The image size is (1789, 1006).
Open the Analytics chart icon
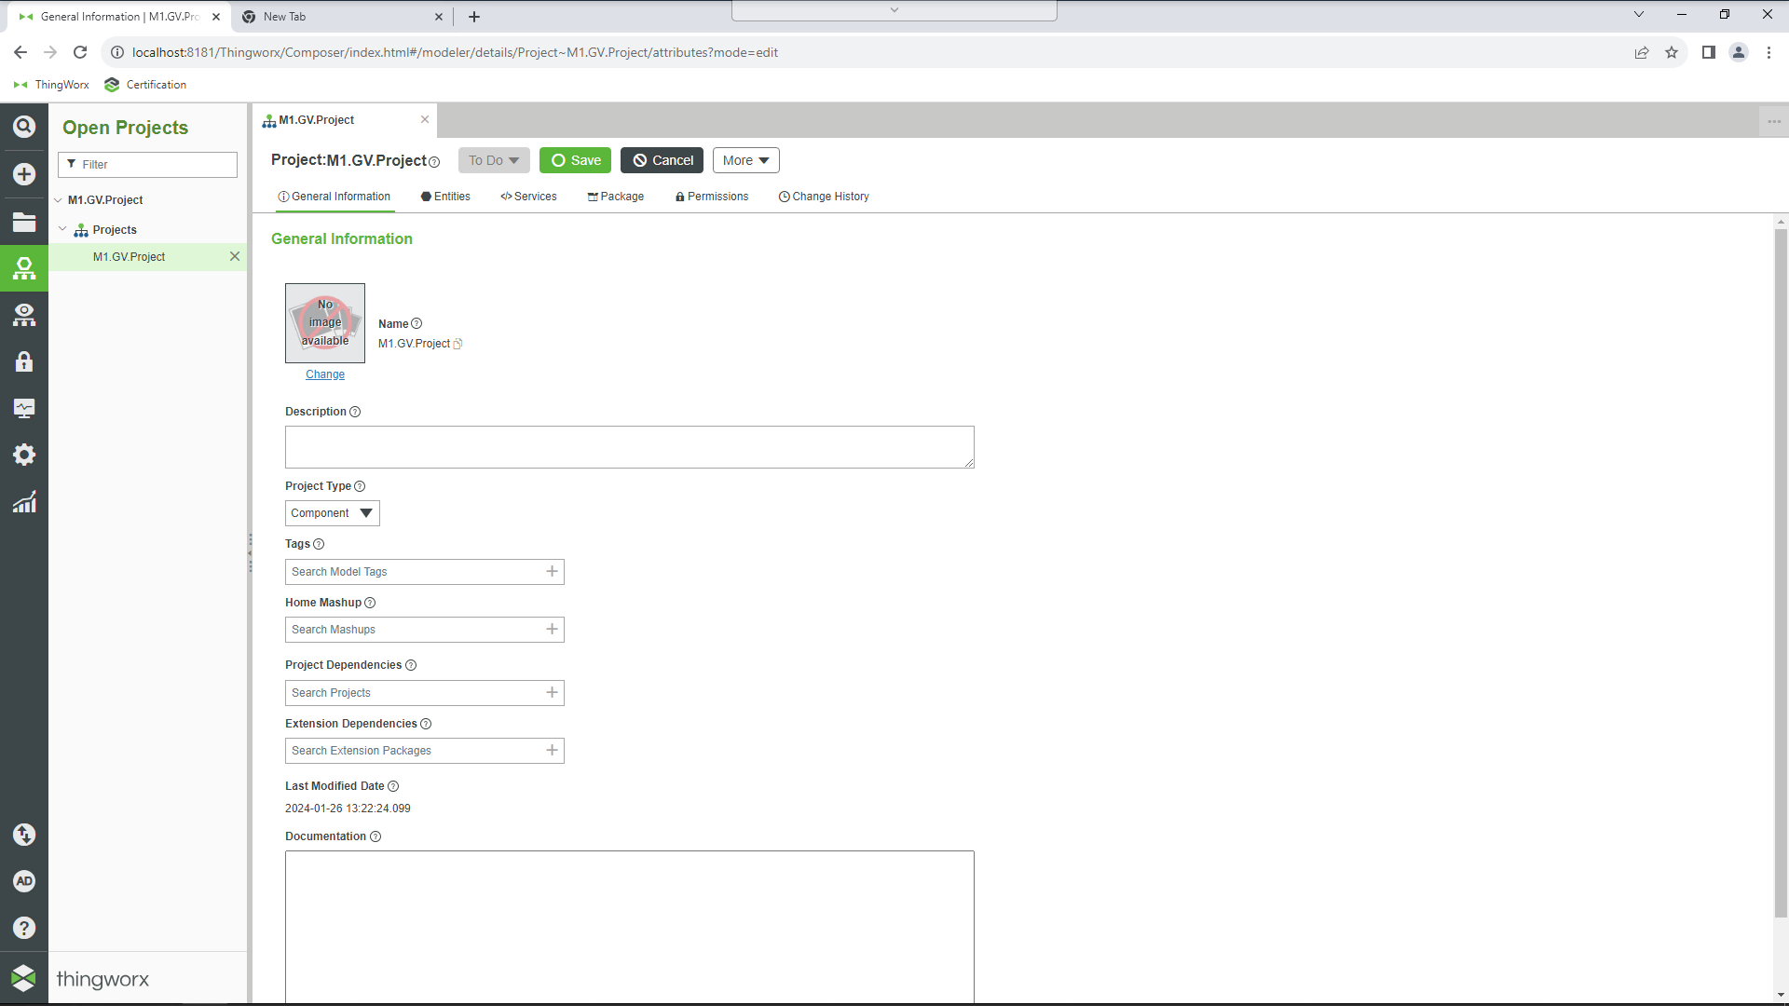click(x=24, y=502)
